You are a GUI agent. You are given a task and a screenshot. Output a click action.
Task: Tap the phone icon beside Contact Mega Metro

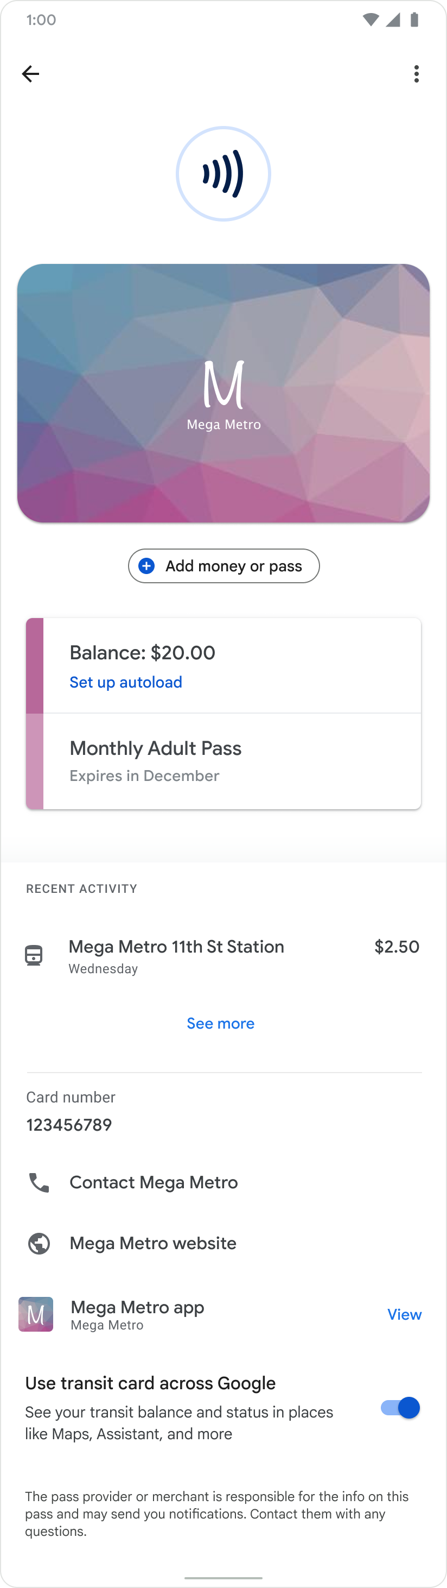[39, 1182]
